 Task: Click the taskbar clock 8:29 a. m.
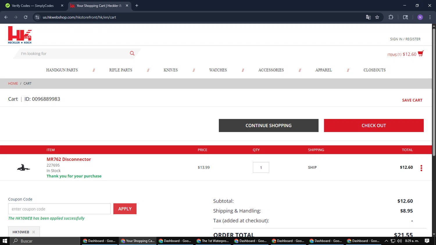[412, 241]
